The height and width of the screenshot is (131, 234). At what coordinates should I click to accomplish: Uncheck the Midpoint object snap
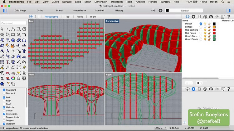click(4, 107)
